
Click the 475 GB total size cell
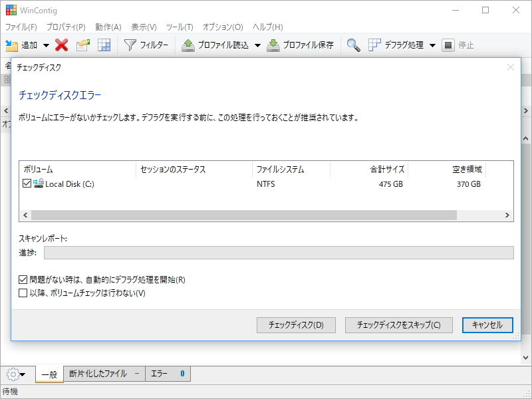click(x=391, y=184)
